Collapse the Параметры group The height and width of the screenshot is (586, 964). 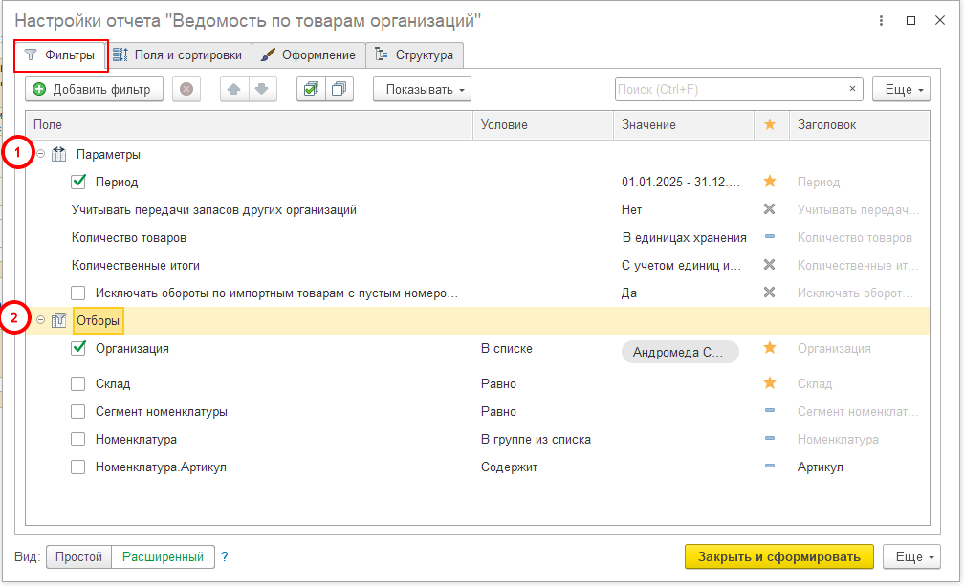tap(41, 154)
